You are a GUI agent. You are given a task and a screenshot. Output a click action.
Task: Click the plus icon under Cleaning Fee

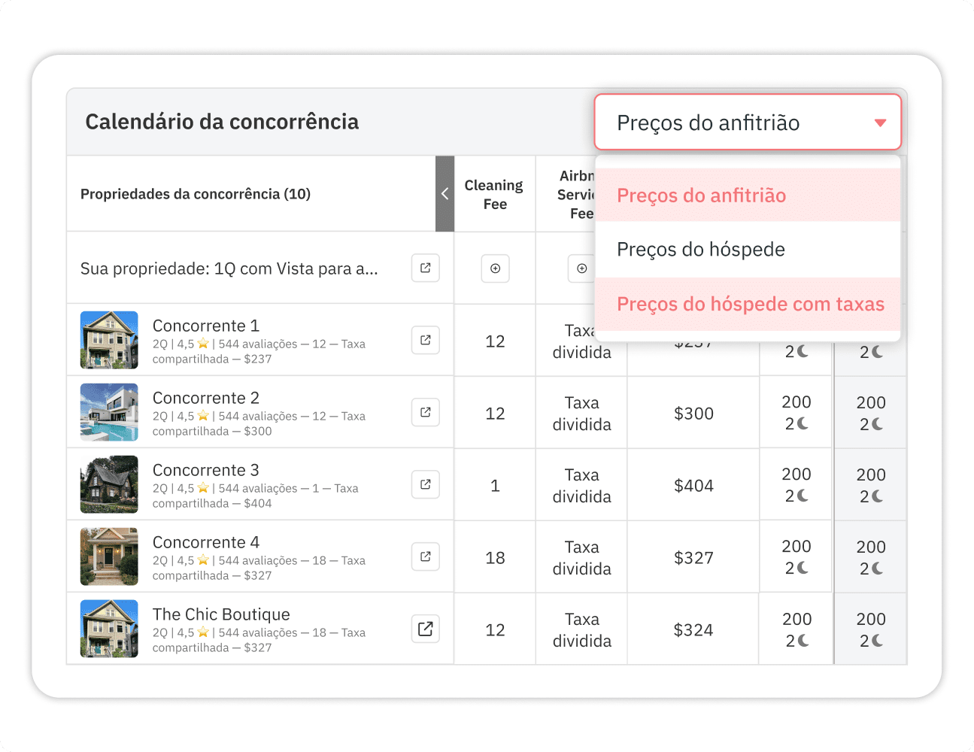point(495,268)
